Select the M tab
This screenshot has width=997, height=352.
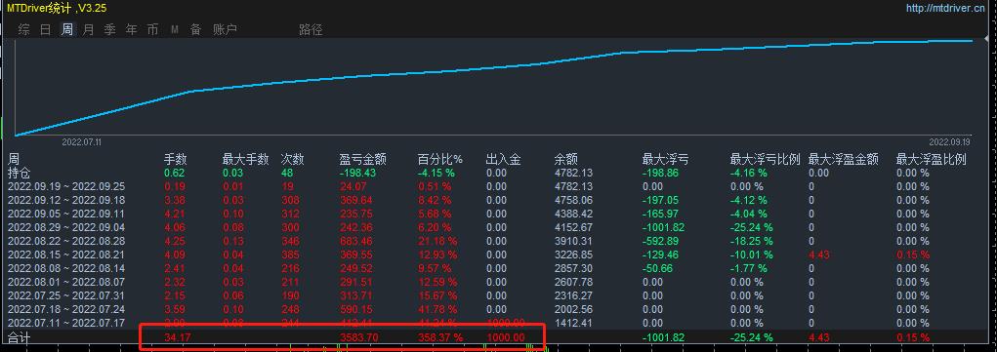174,30
